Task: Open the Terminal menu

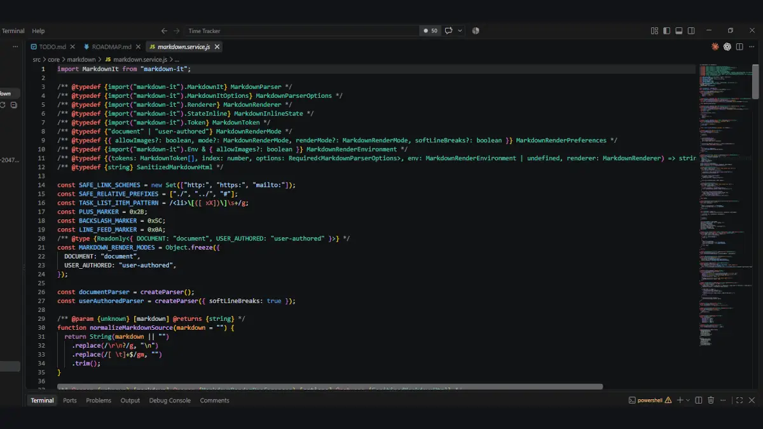Action: point(13,31)
